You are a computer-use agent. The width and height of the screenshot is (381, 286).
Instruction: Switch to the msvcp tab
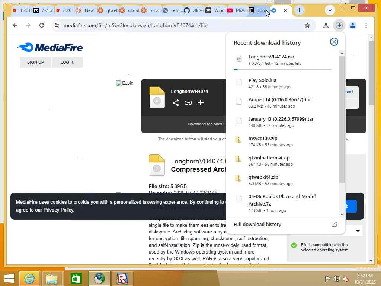[x=151, y=10]
